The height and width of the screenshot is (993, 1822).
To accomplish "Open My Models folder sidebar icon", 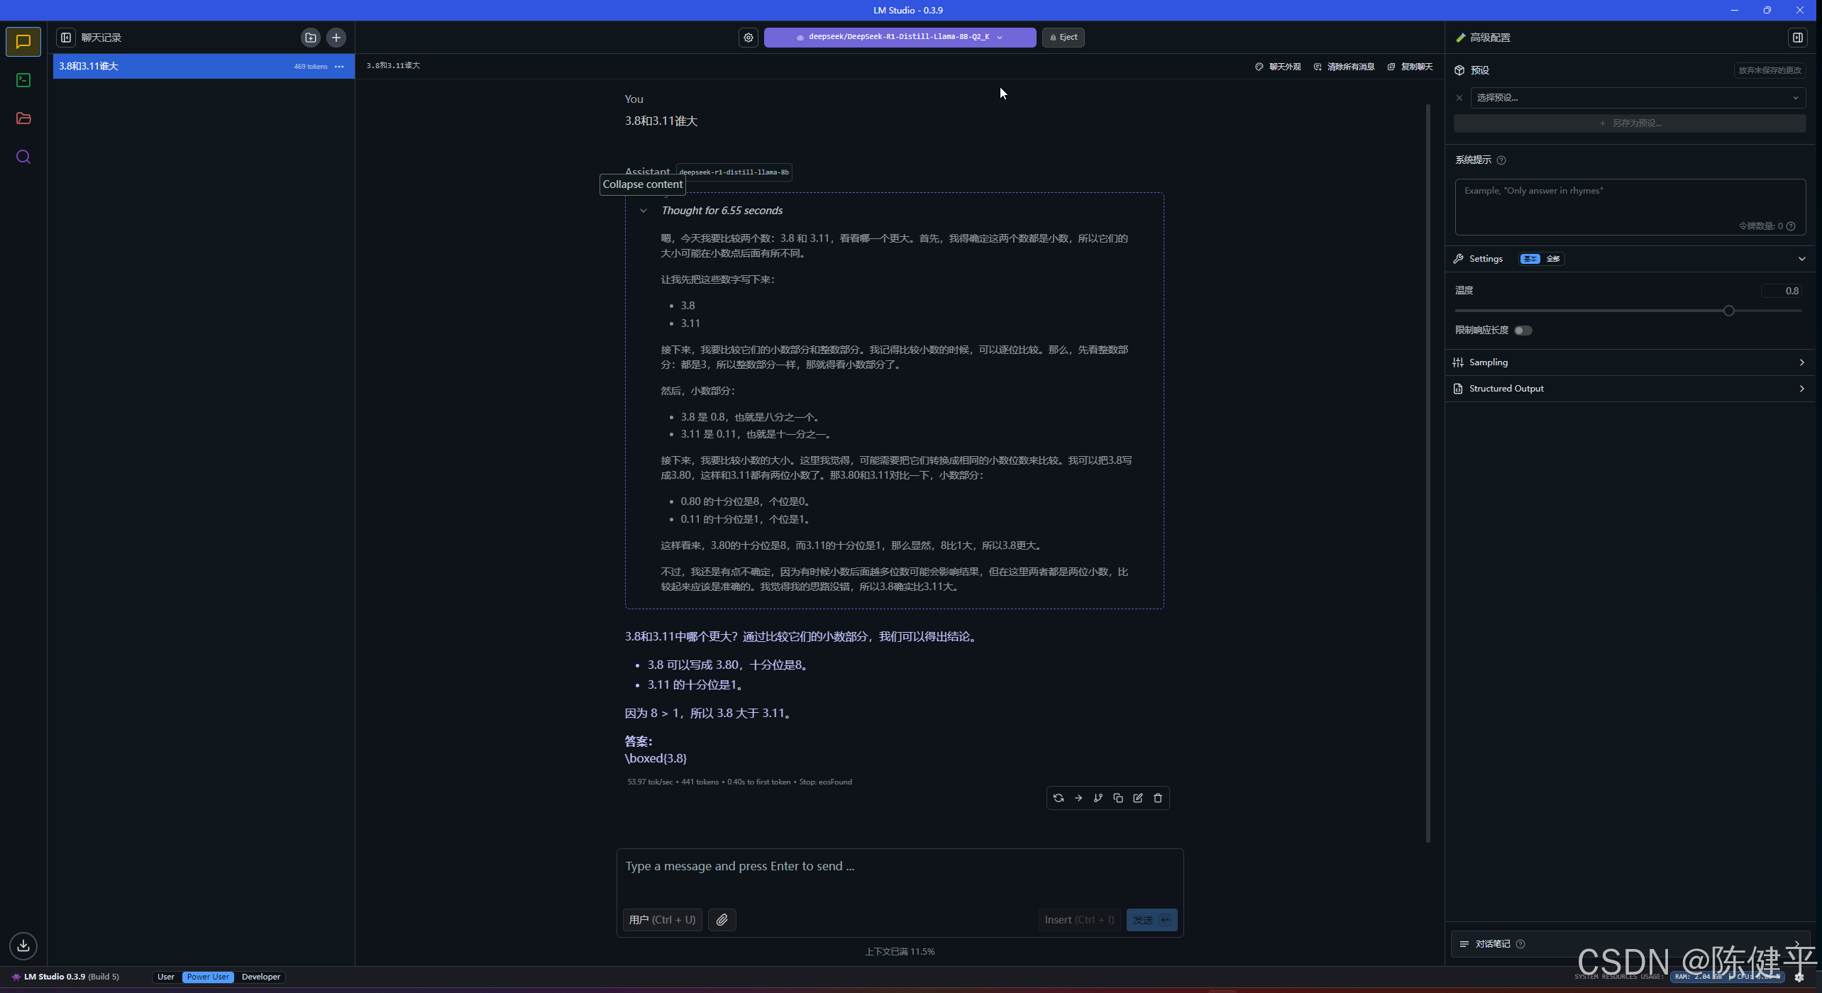I will tap(23, 118).
